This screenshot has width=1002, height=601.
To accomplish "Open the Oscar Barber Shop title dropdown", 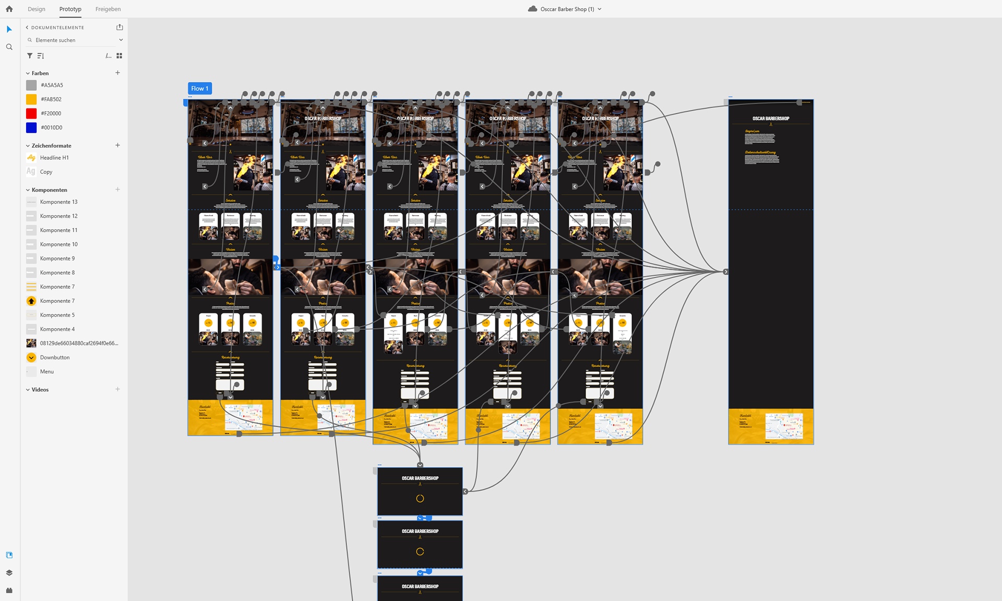I will click(599, 9).
